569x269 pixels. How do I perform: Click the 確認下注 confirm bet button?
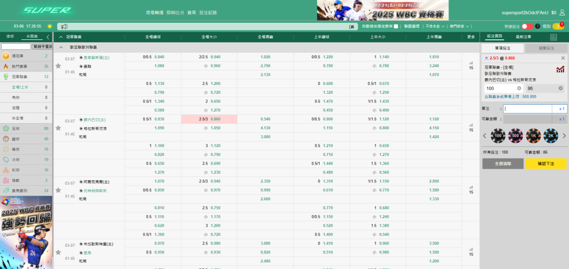[545, 164]
